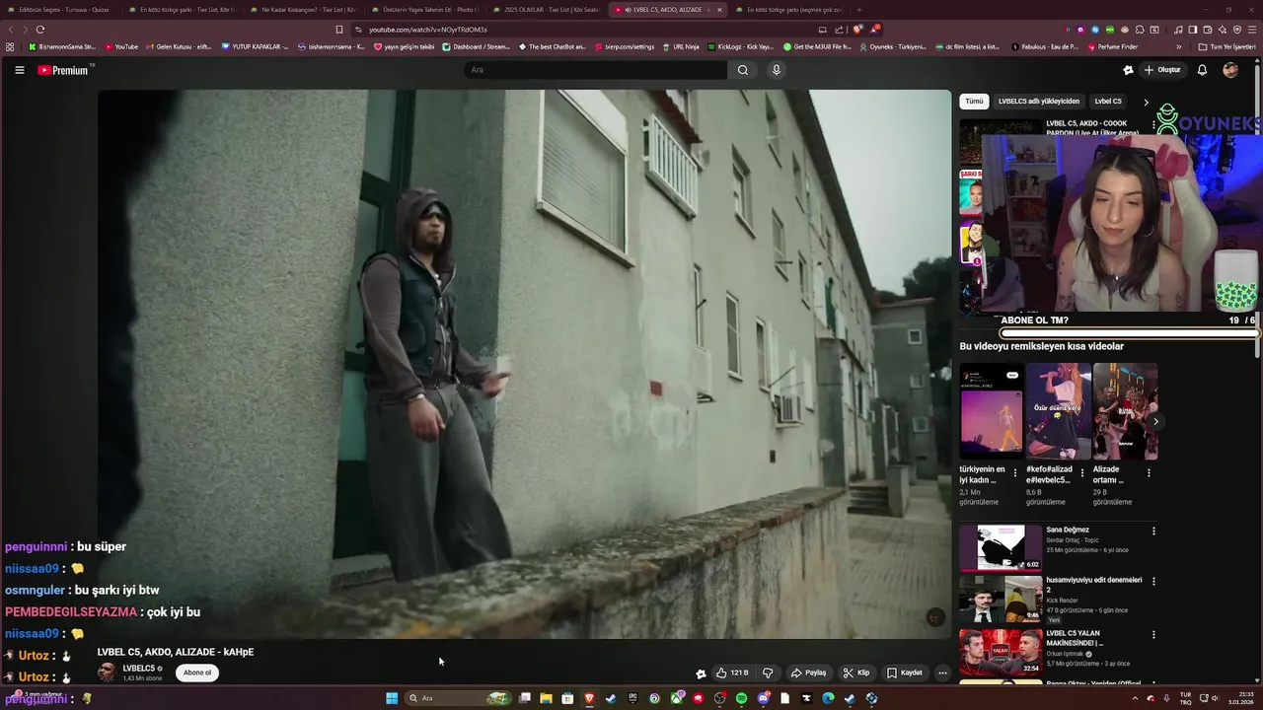Select the Lvbel C5 filter chip
Viewport: 1263px width, 710px height.
coord(1108,101)
